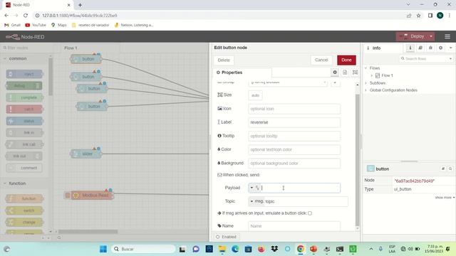The width and height of the screenshot is (456, 256).
Task: Cancel editing the button node
Action: (x=321, y=60)
